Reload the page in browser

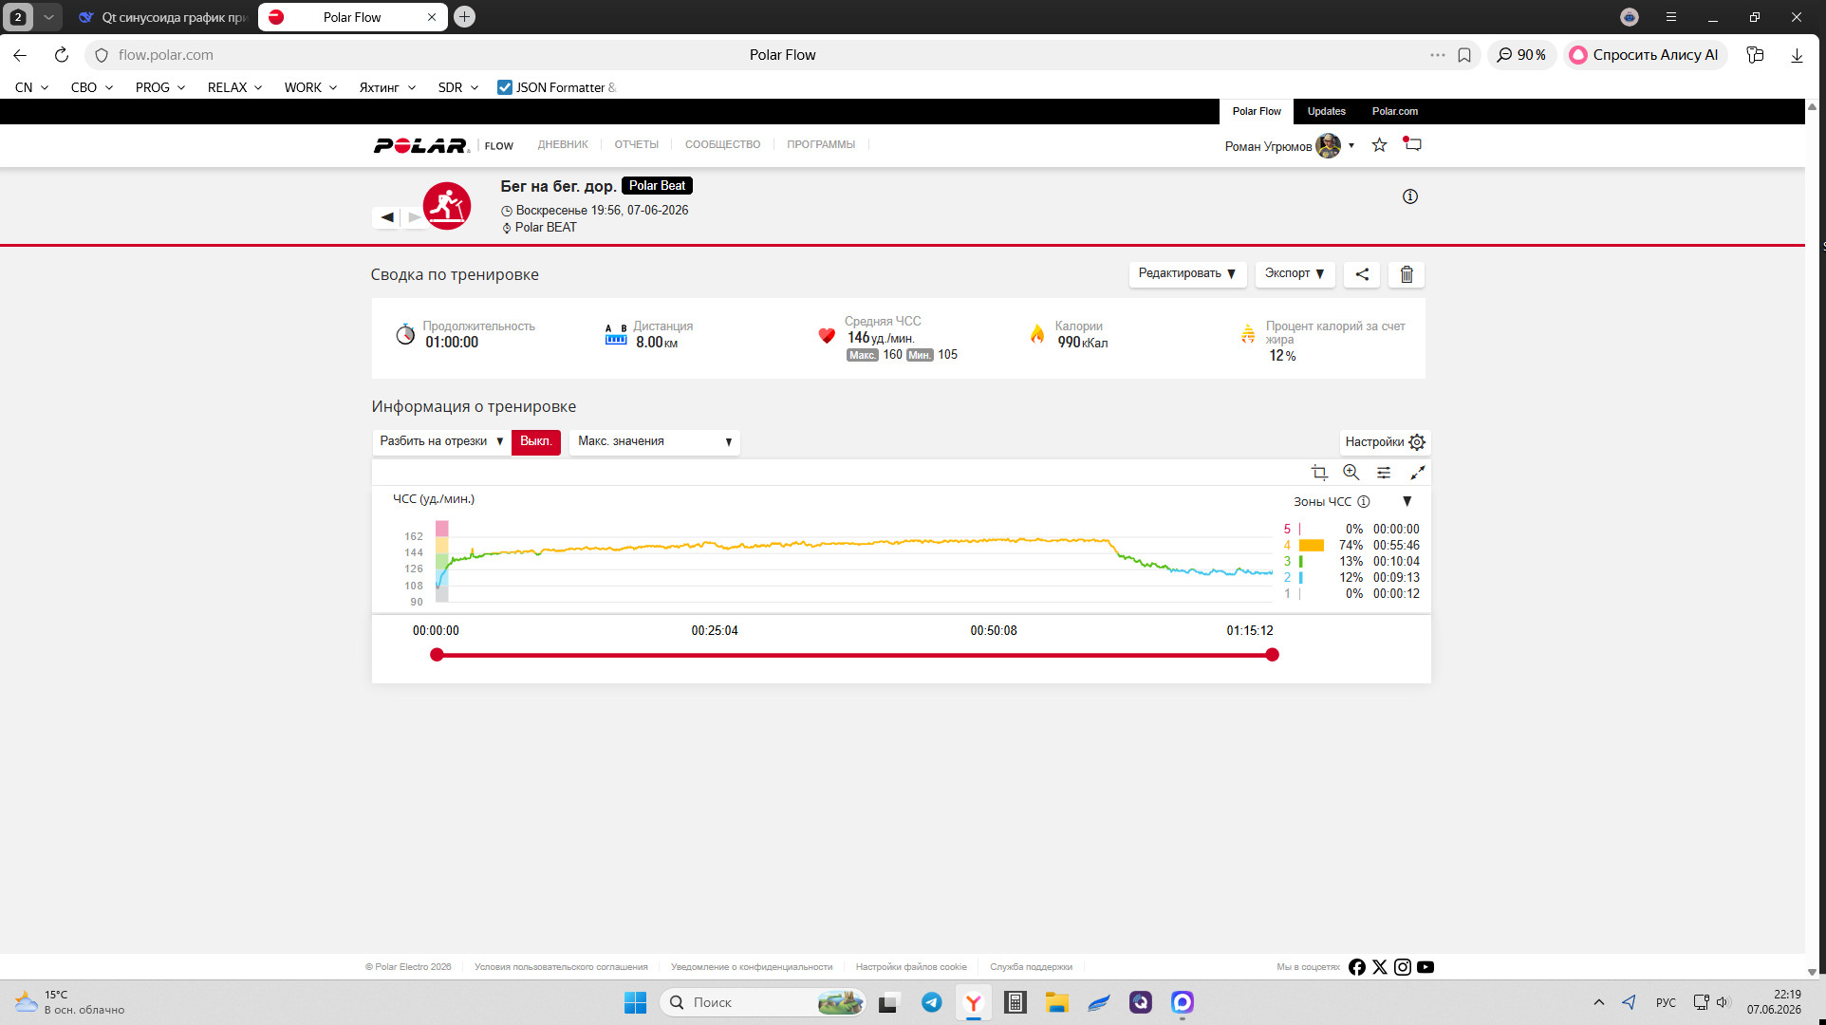[x=62, y=55]
